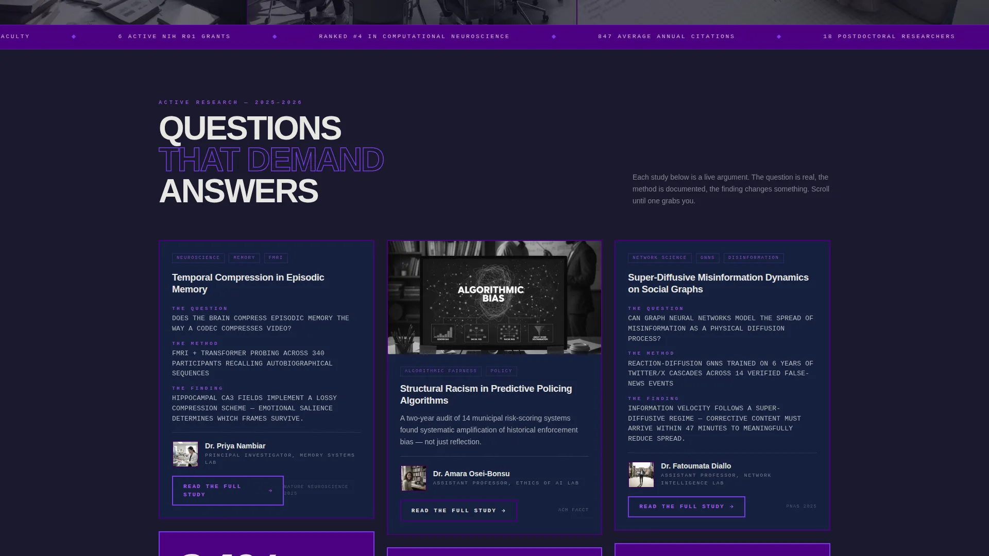Select the Policy tag

[x=501, y=371]
